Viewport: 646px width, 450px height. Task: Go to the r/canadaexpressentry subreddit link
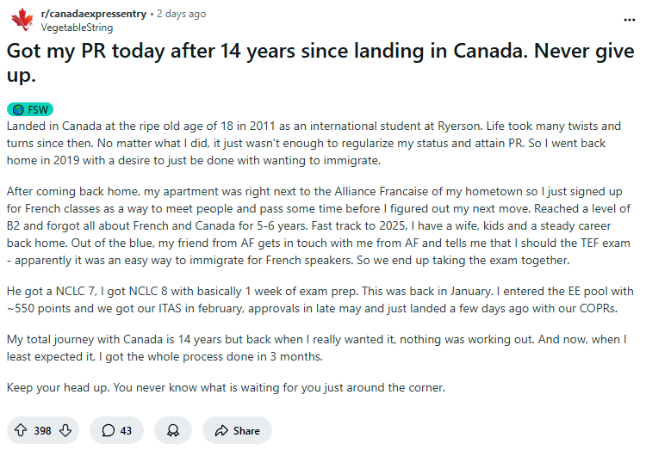pyautogui.click(x=93, y=14)
